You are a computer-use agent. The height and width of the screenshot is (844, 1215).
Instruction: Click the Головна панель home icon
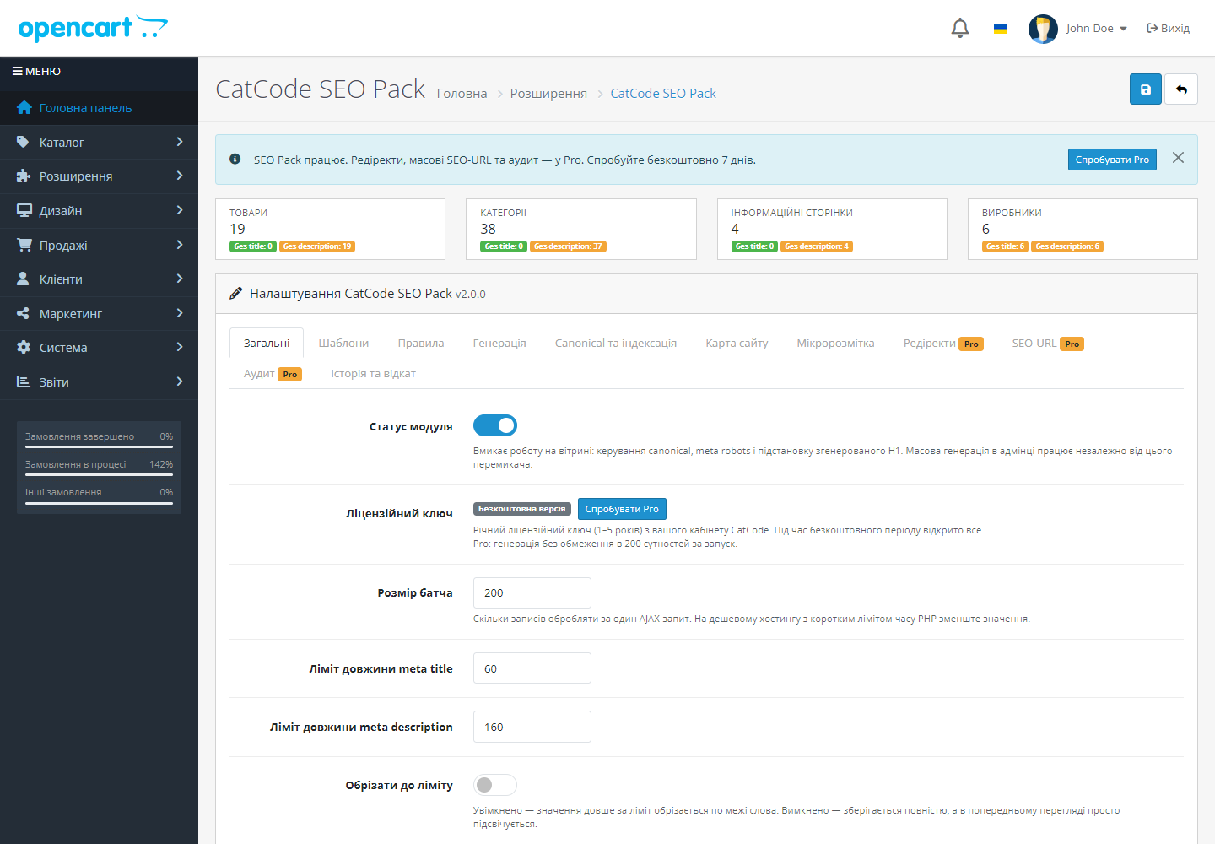[x=24, y=107]
